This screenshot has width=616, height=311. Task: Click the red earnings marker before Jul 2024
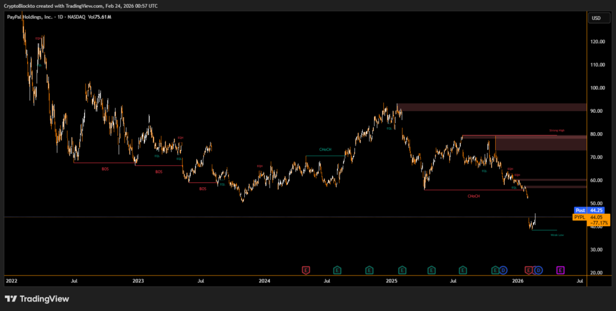306,270
